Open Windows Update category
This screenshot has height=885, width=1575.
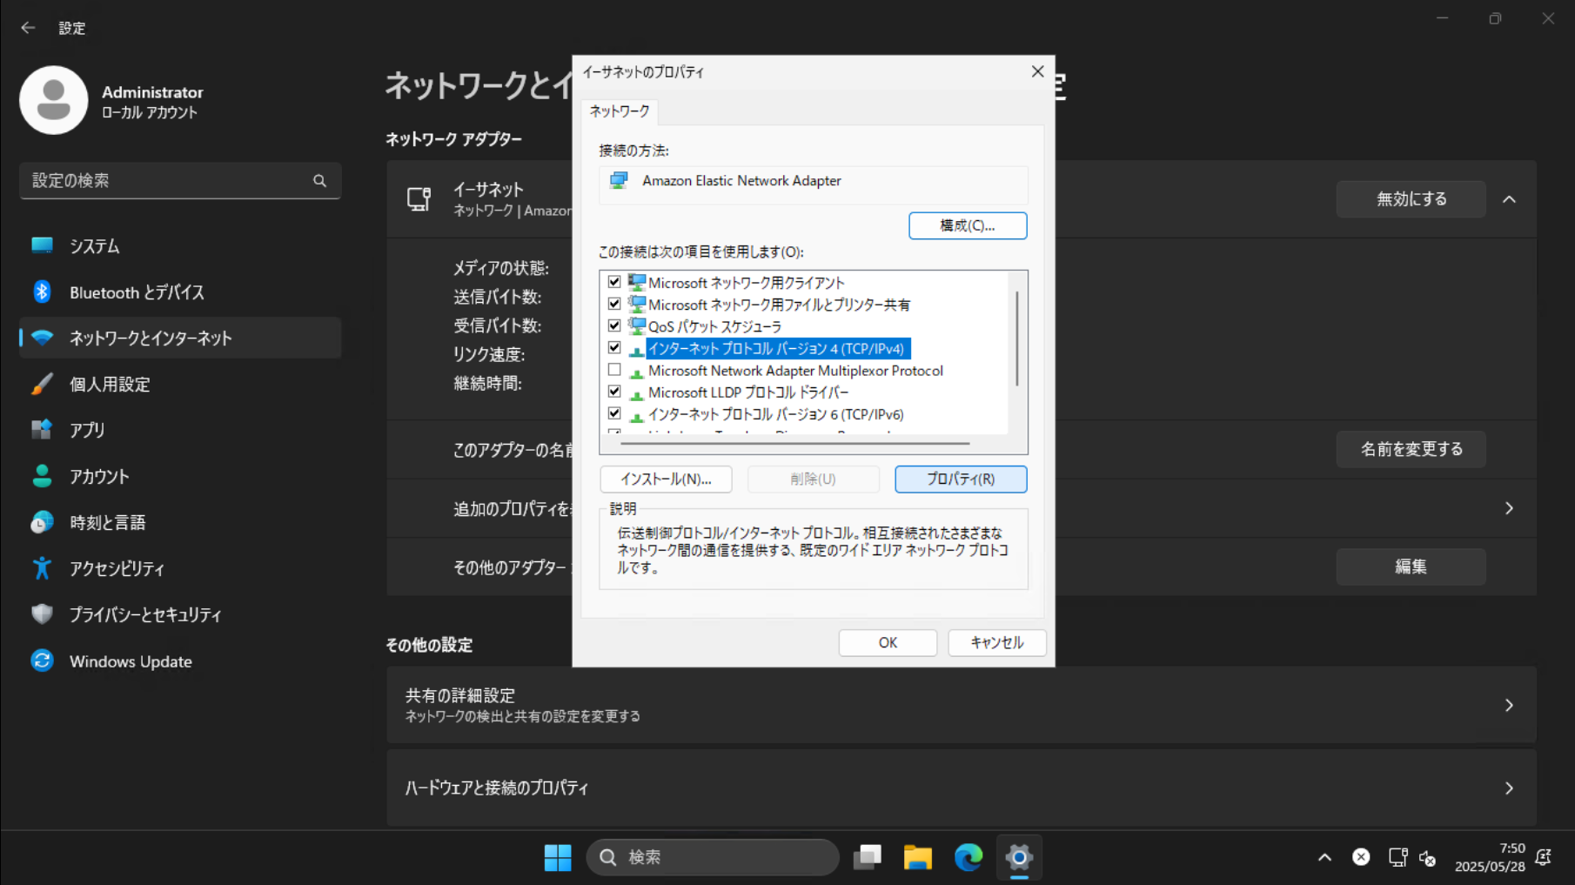(180, 661)
